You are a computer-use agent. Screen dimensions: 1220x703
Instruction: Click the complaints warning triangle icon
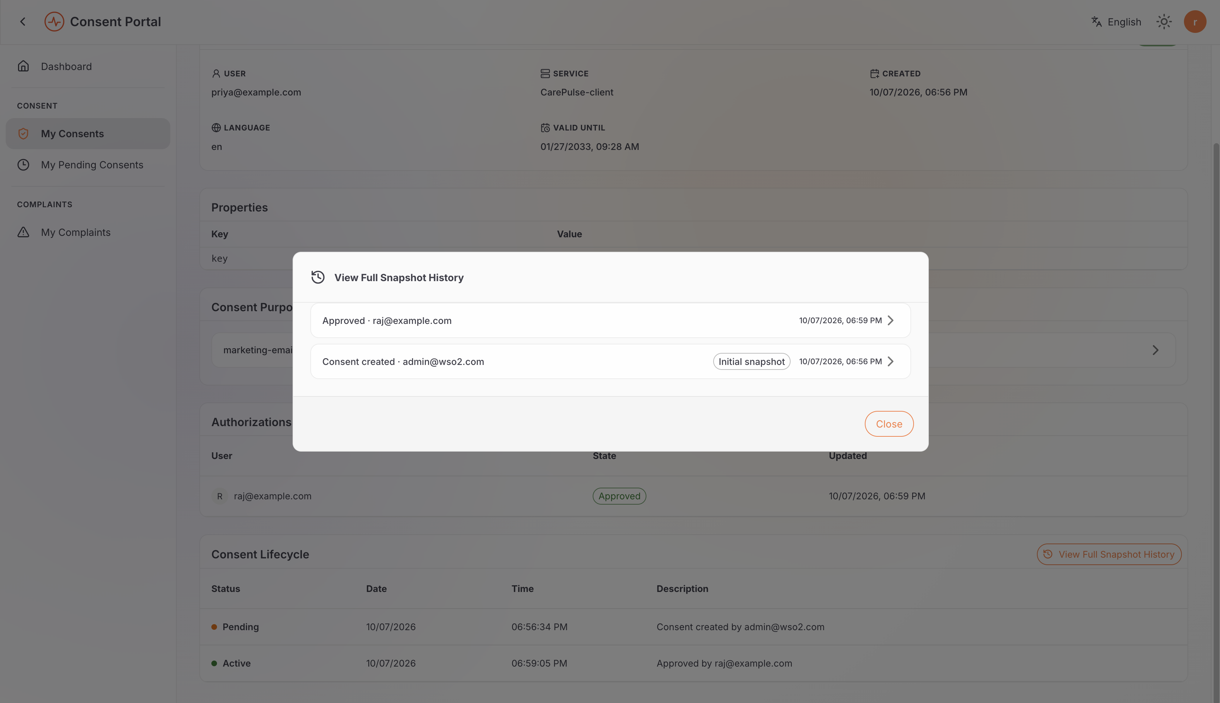point(23,232)
